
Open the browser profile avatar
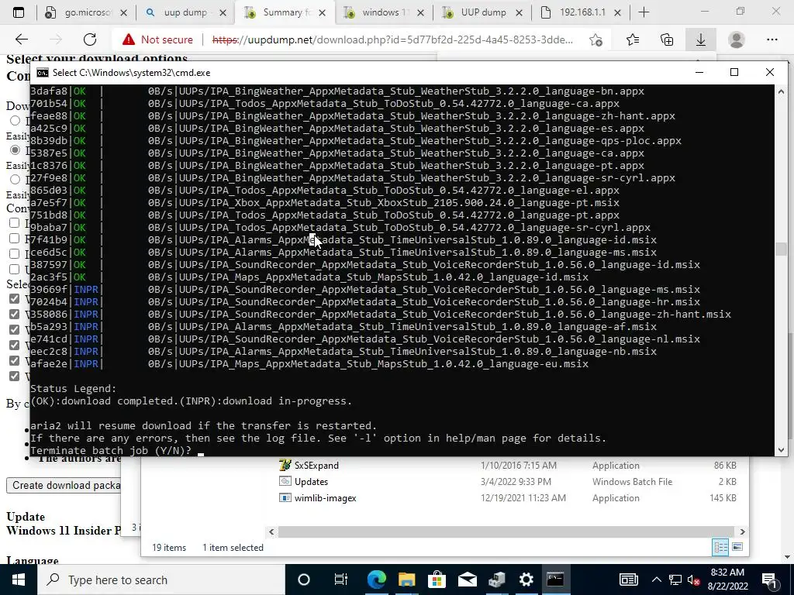[737, 40]
